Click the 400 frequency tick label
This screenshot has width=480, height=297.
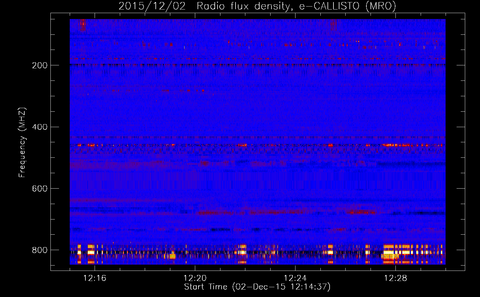(x=39, y=127)
